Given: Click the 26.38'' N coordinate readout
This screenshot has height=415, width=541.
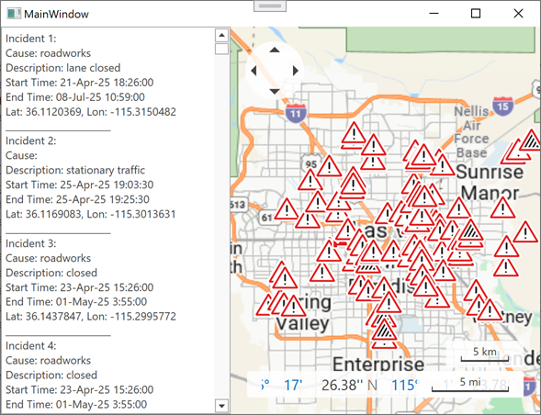Looking at the screenshot, I should click(x=349, y=385).
